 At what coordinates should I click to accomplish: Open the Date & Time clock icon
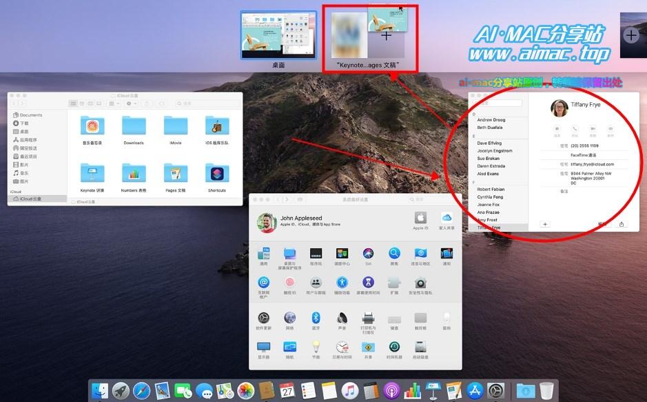342,347
